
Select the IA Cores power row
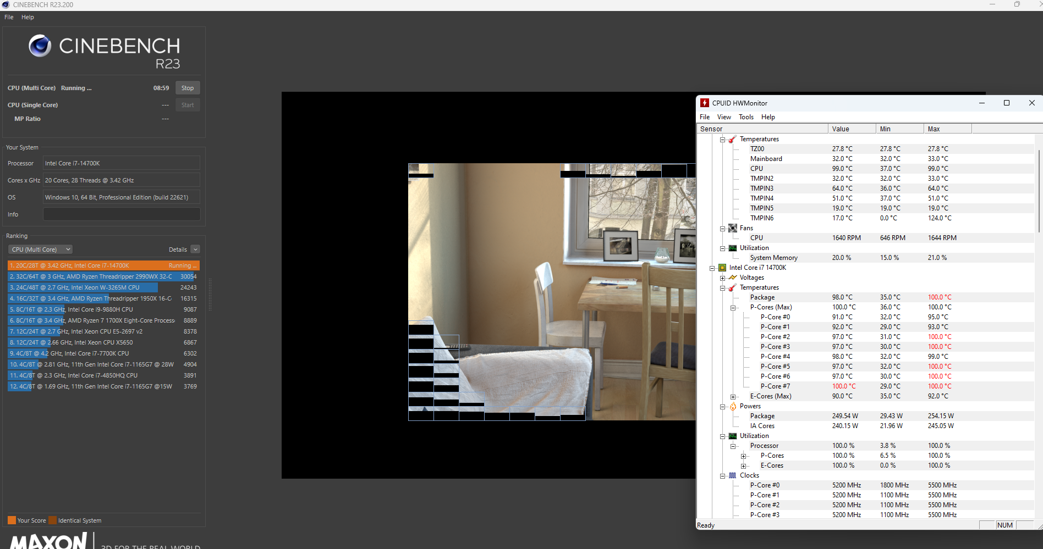pos(866,426)
